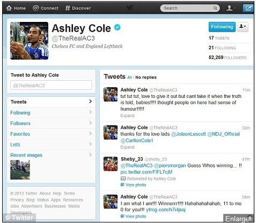Open the Discover hashtag icon
This screenshot has height=223, width=256.
click(68, 8)
